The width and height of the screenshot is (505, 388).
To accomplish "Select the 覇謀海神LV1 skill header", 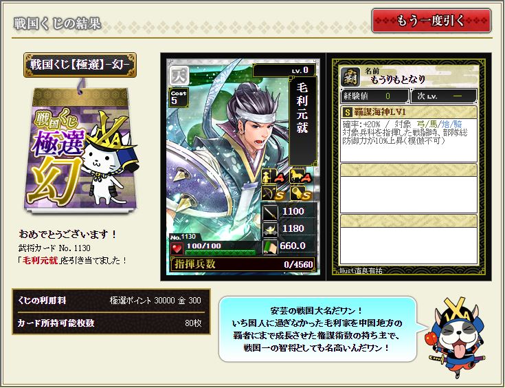I will [408, 112].
